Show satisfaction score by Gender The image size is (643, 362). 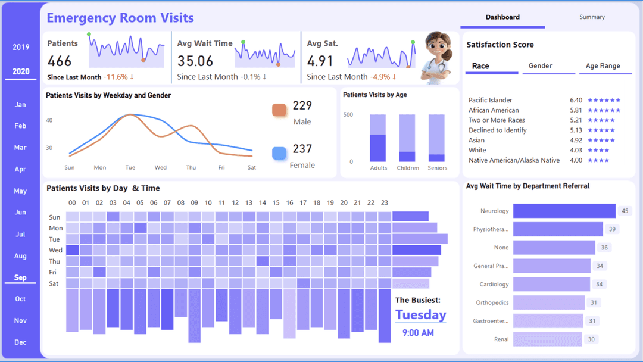(541, 66)
